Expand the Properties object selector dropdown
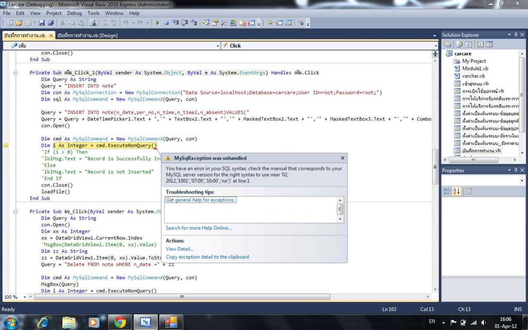 (522, 181)
